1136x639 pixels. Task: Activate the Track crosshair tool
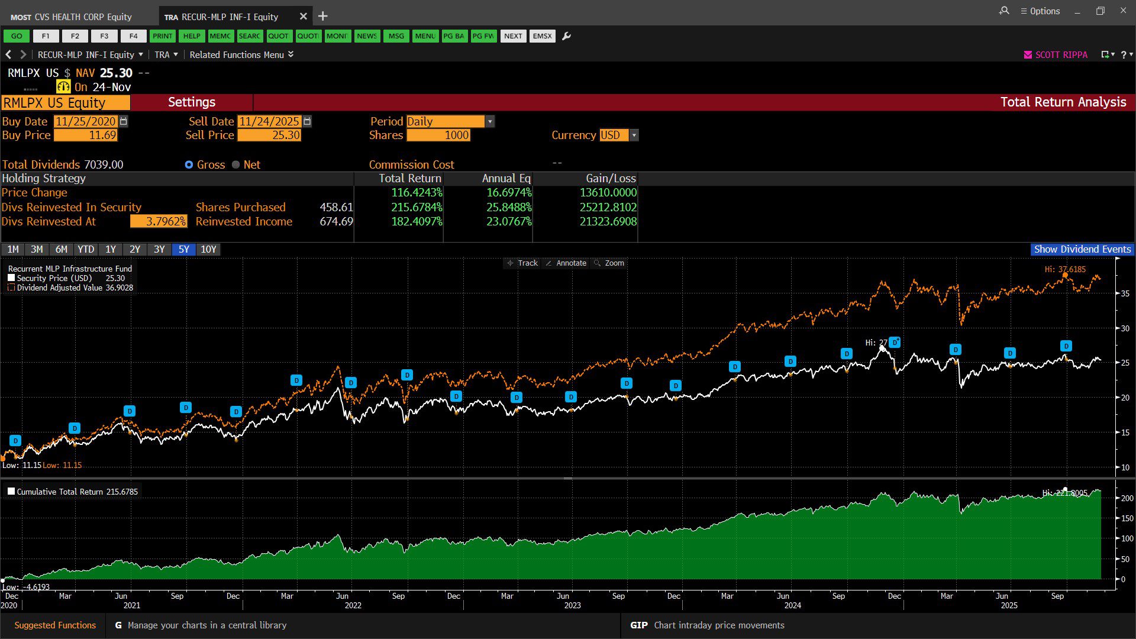coord(522,263)
